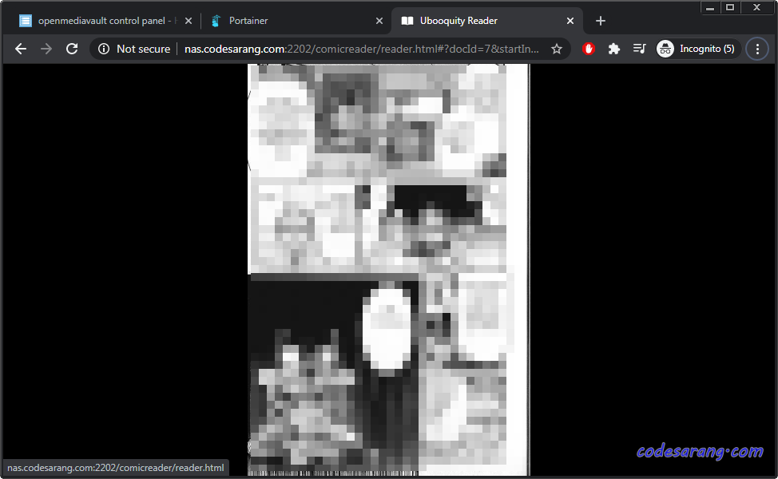Close the browser window
The image size is (778, 479).
[x=756, y=7]
